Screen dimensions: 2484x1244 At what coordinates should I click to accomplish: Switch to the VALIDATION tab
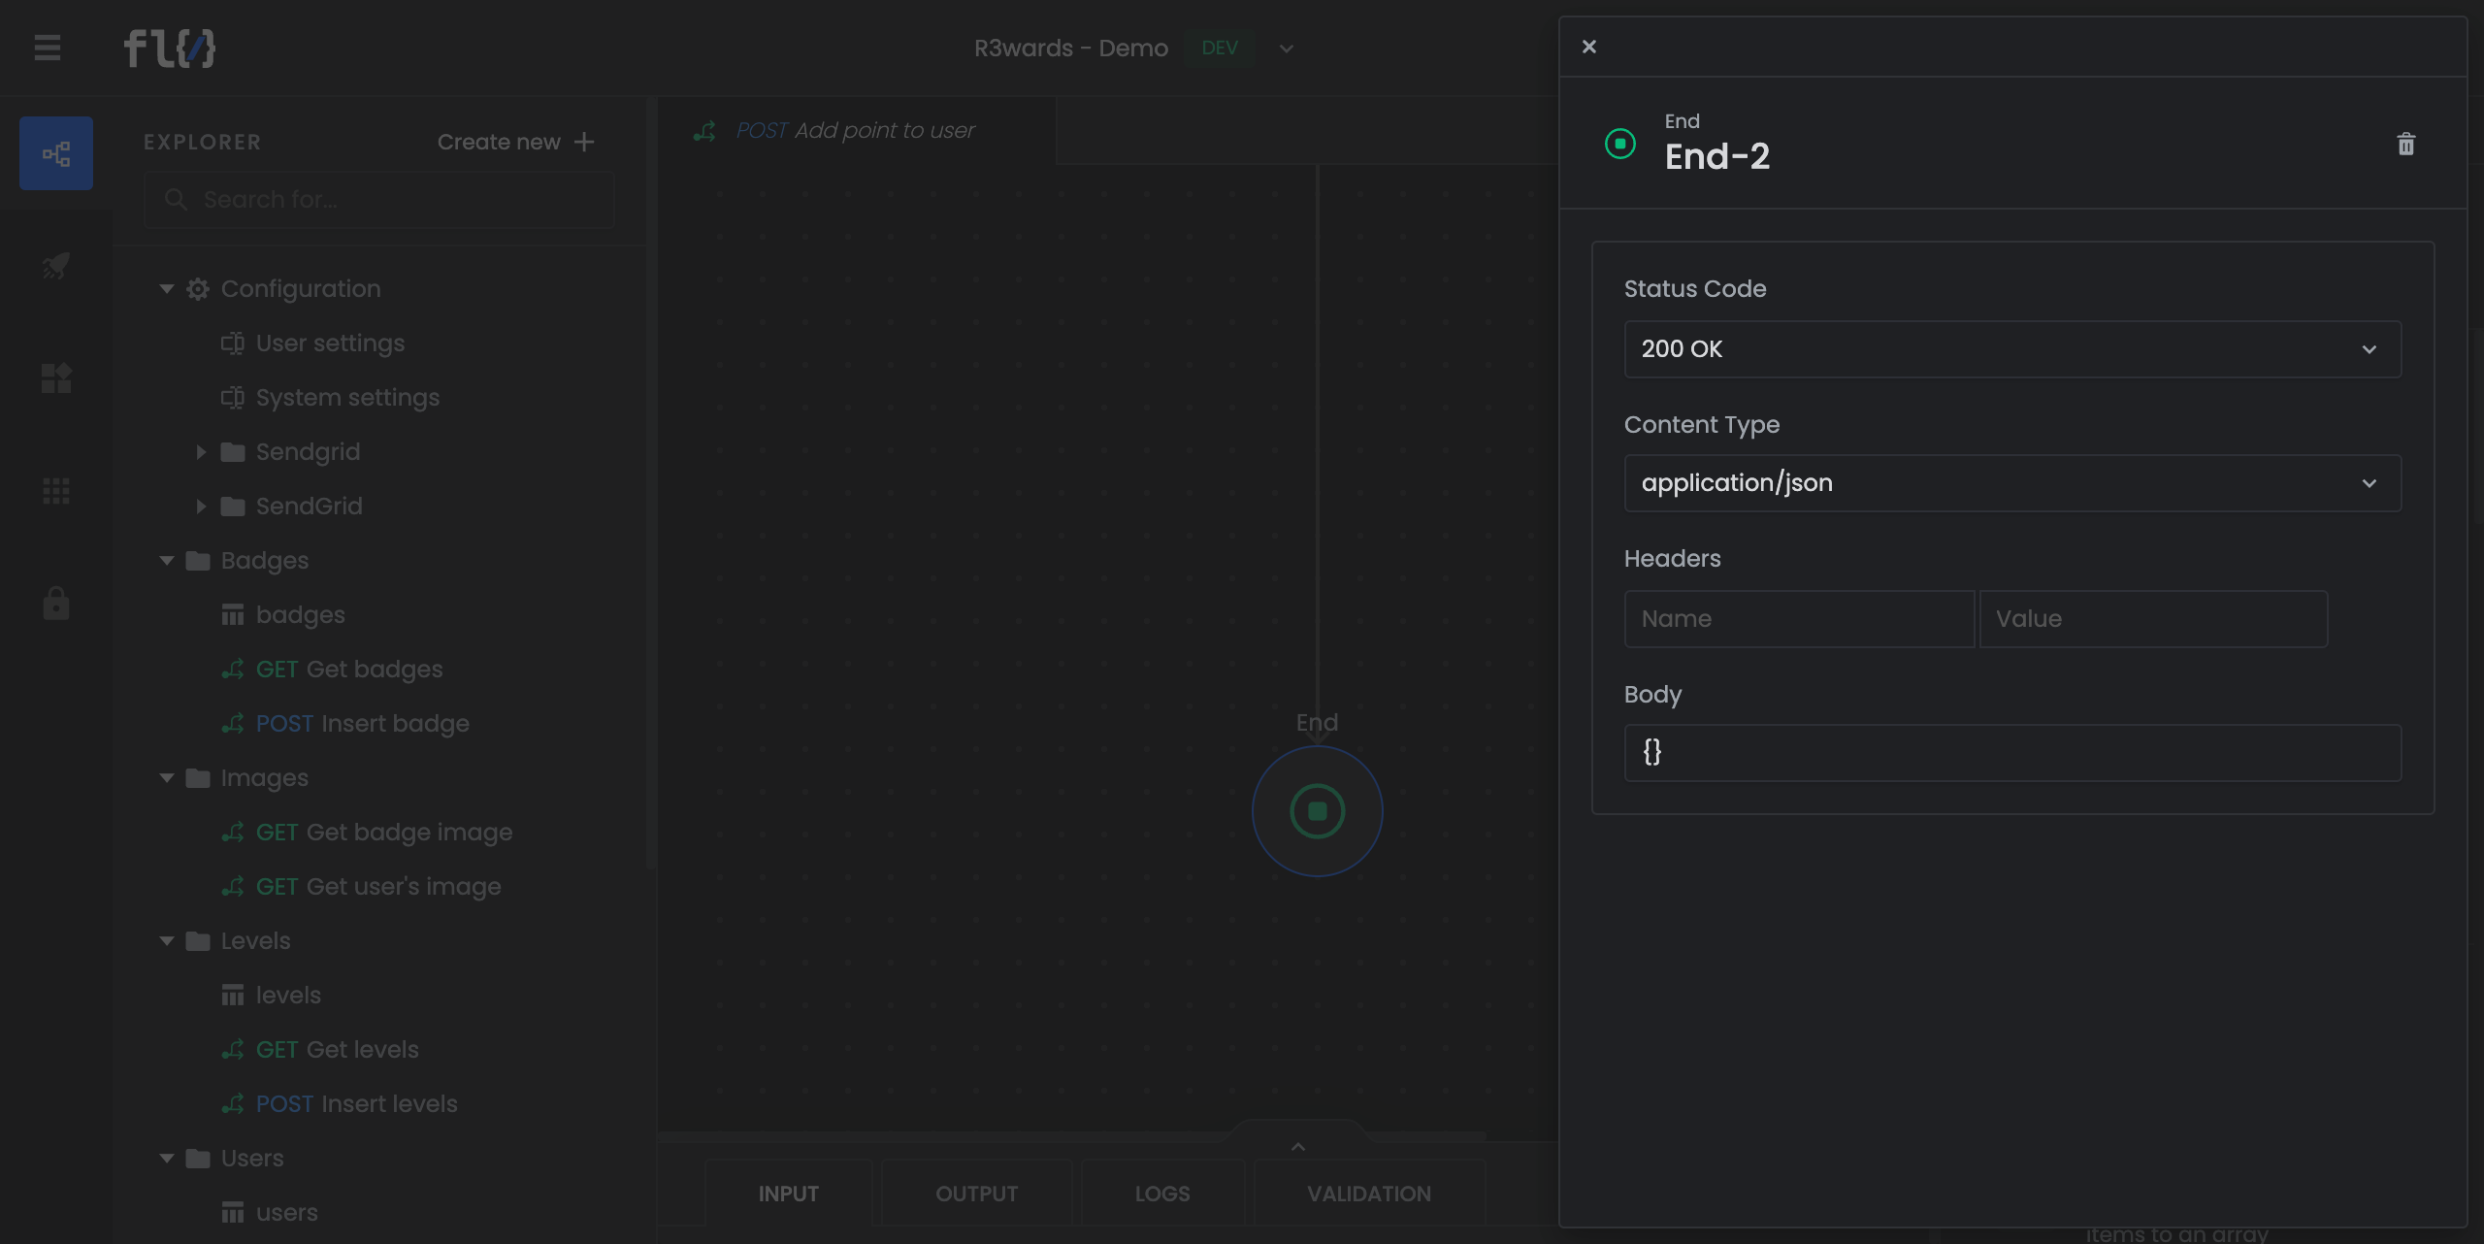point(1369,1194)
